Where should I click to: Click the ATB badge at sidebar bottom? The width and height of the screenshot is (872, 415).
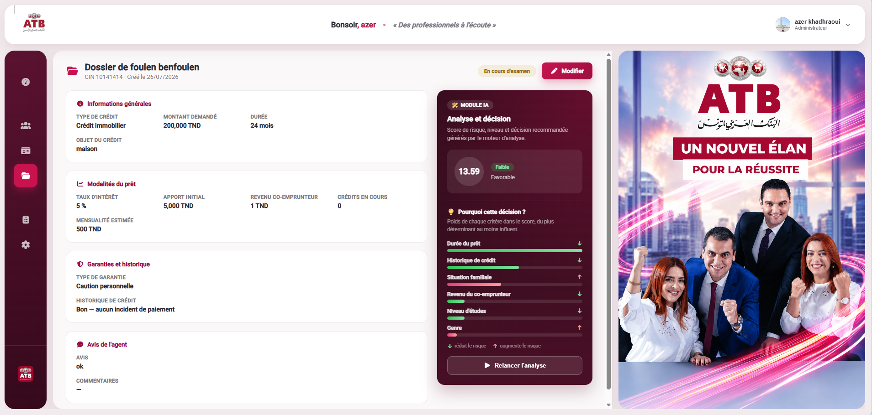point(26,374)
